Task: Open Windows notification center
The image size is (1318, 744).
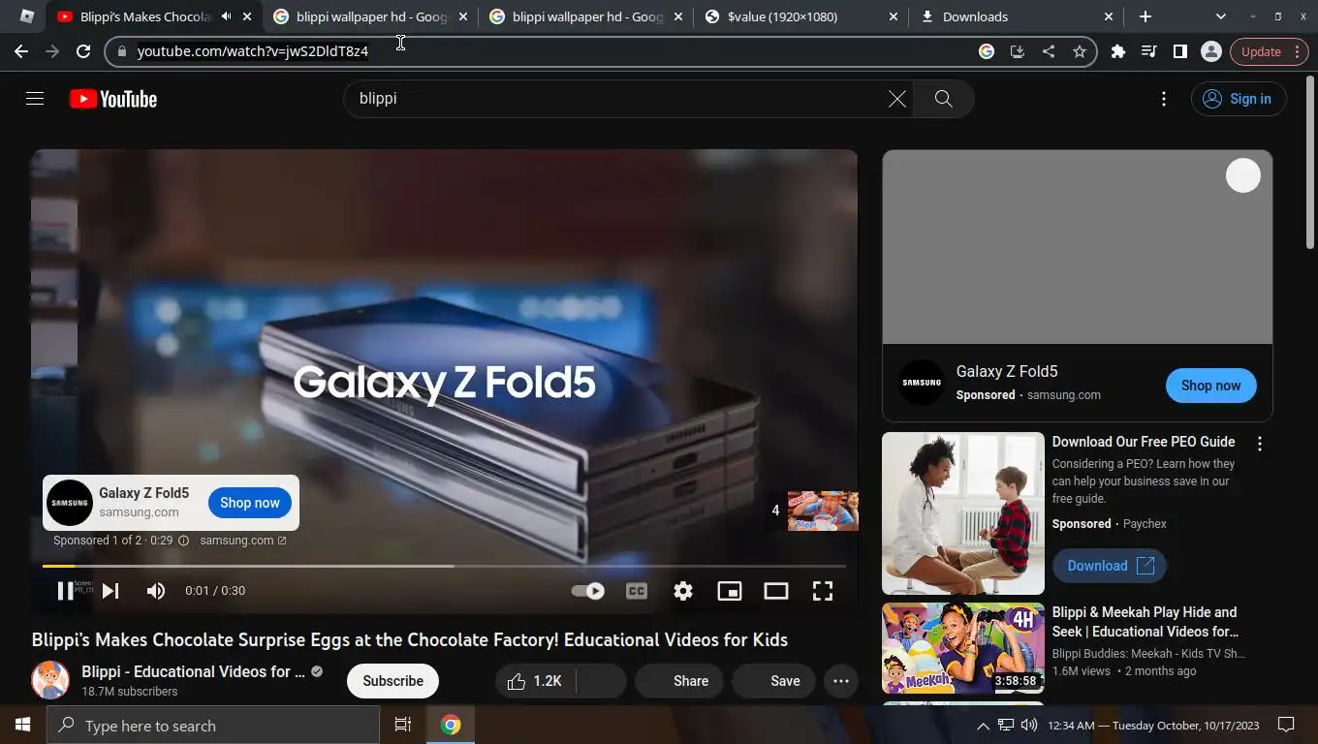Action: (1286, 725)
